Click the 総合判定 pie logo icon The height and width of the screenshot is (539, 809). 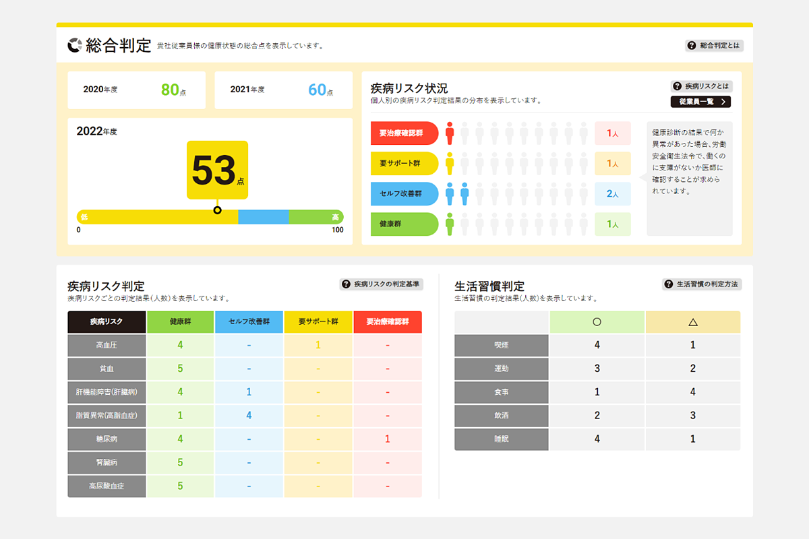click(75, 45)
